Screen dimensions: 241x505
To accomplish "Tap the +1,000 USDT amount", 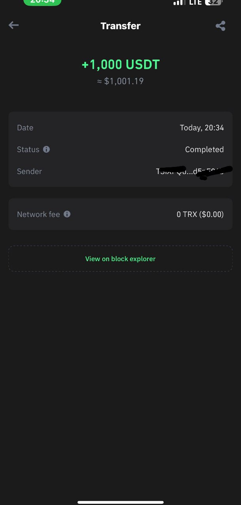I will pos(120,64).
